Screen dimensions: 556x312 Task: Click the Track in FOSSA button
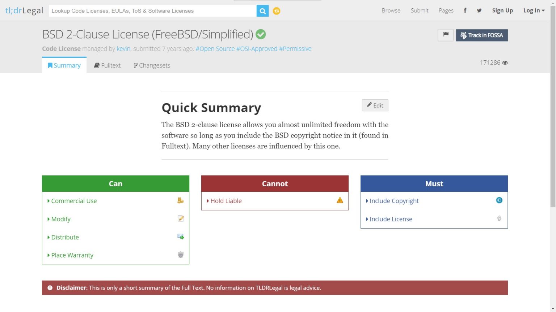click(x=482, y=35)
